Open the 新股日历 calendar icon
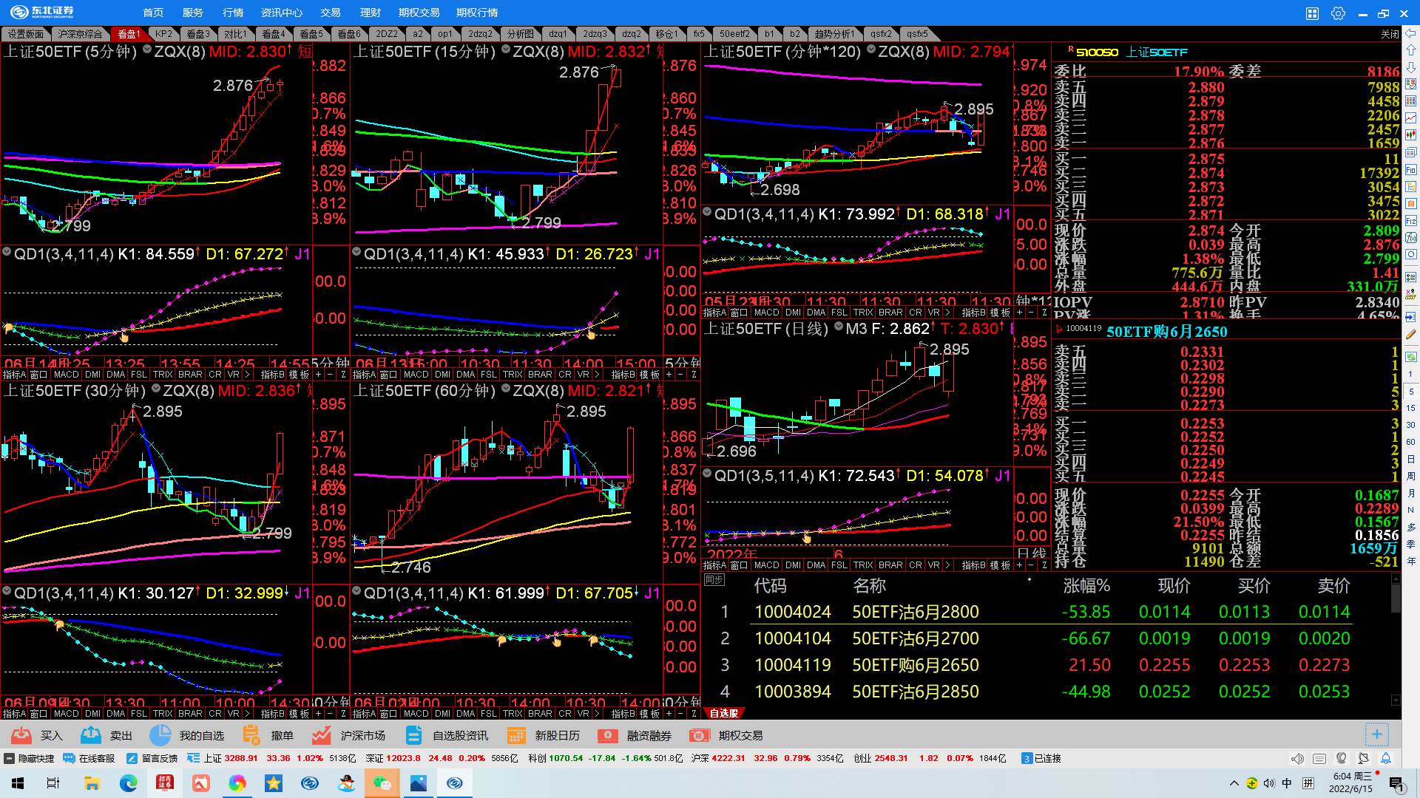 pyautogui.click(x=516, y=735)
